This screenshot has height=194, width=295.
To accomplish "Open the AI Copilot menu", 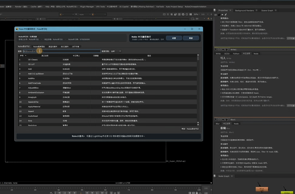I will [124, 7].
